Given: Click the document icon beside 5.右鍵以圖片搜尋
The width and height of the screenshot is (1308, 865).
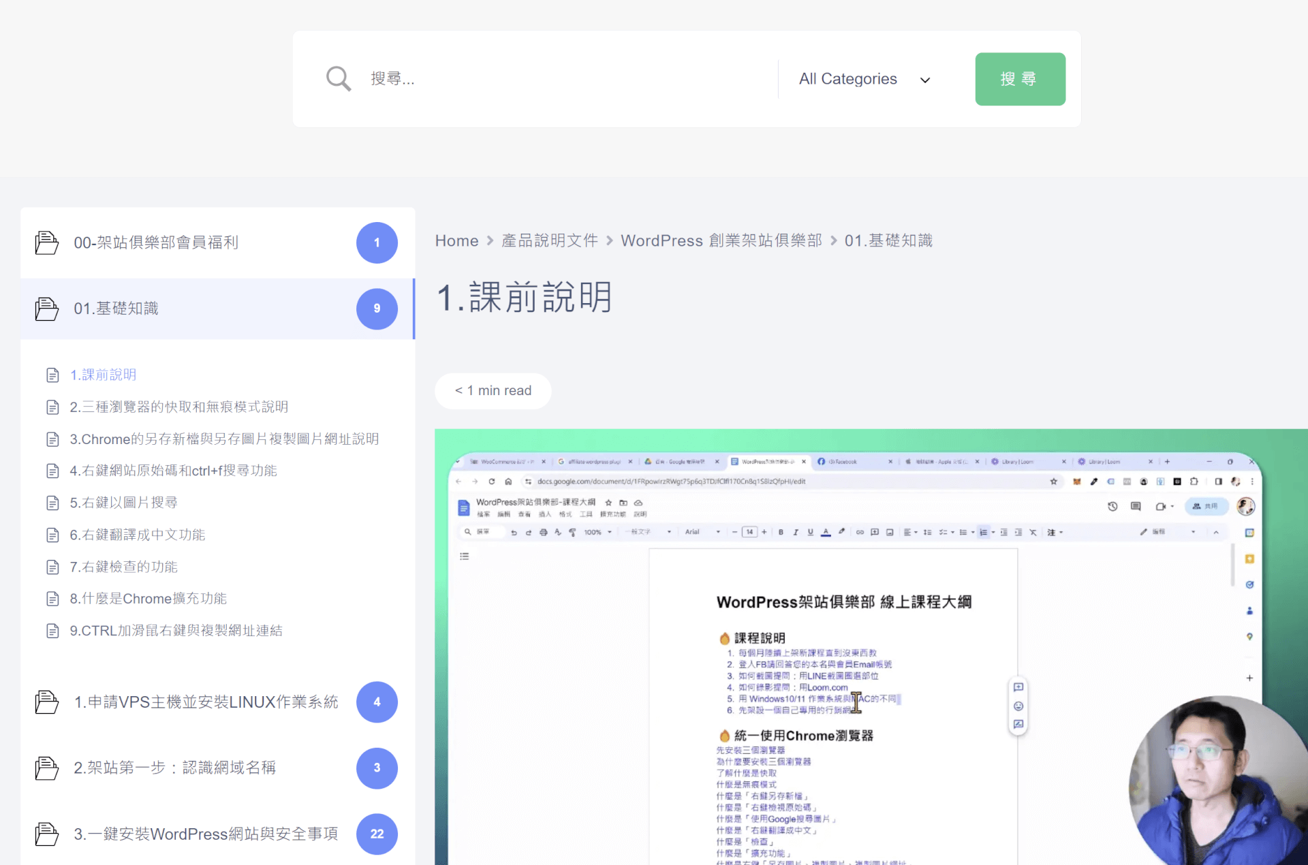Looking at the screenshot, I should [x=52, y=503].
